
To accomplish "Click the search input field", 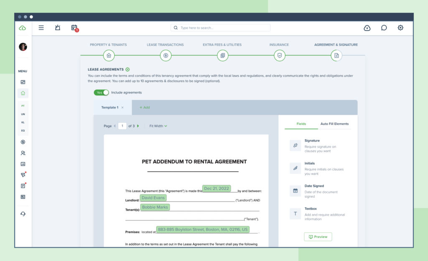I will 221,28.
